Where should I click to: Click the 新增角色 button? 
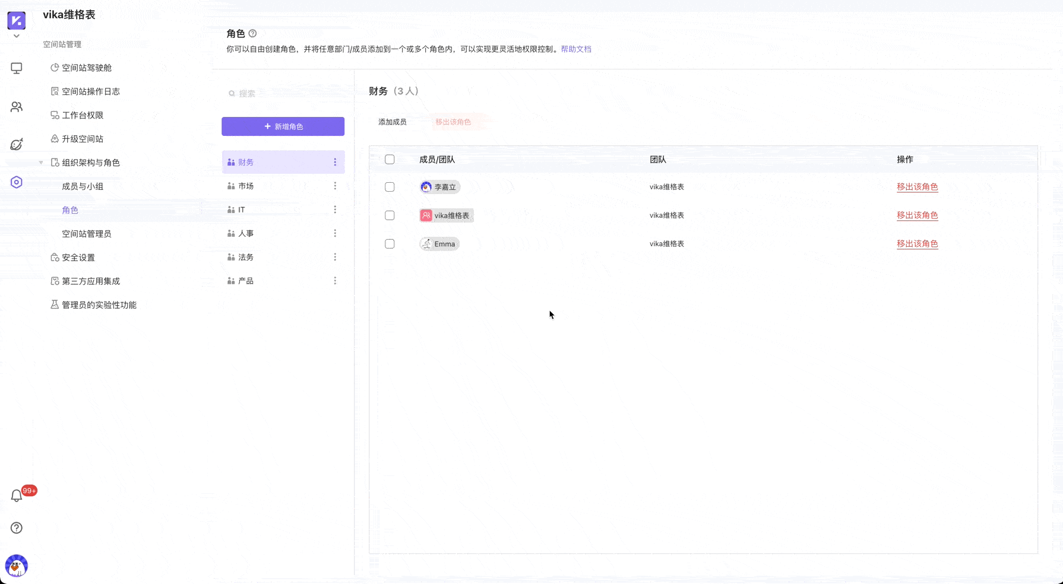[x=283, y=126]
